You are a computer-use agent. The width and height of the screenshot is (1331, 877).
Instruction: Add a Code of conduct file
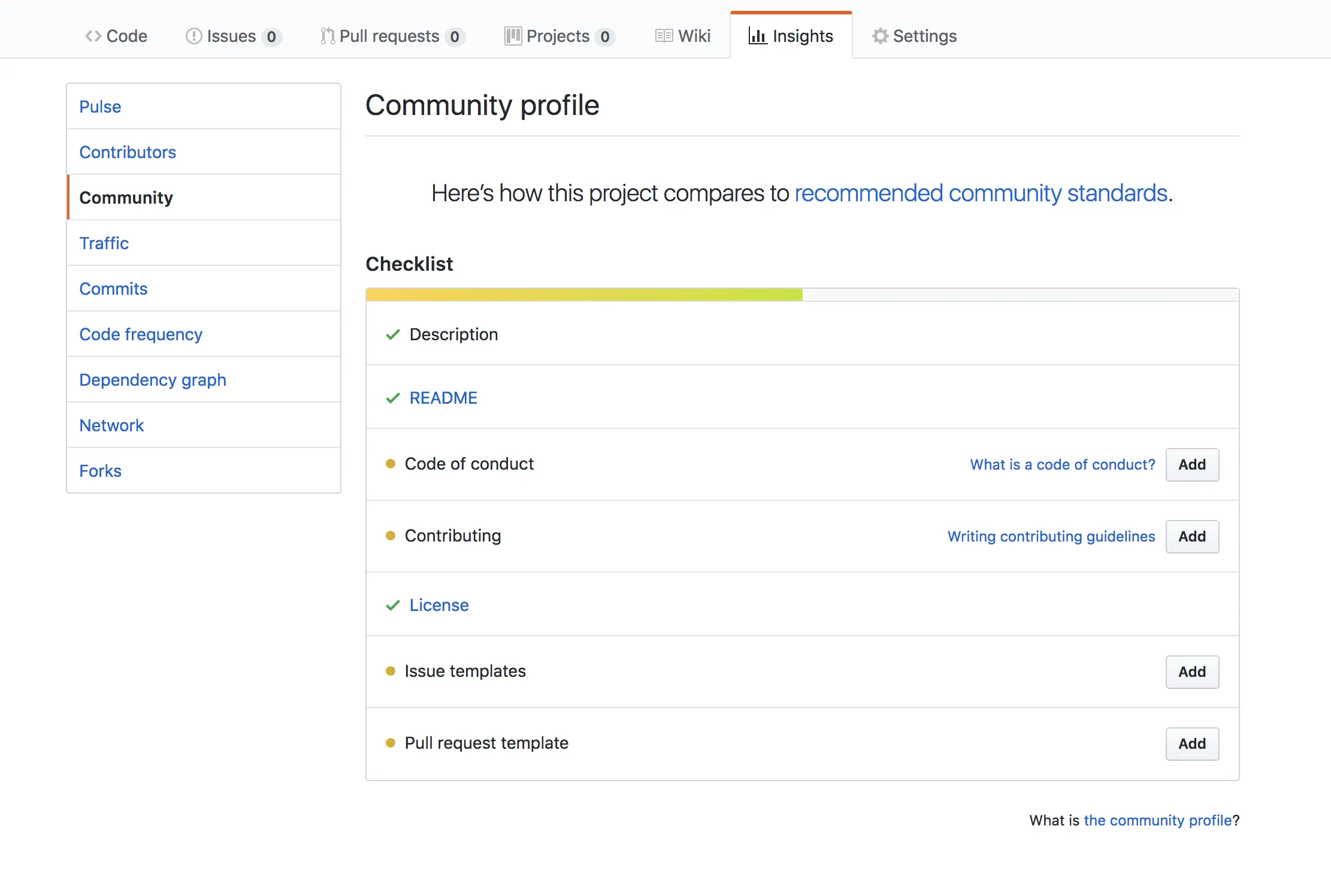point(1191,464)
